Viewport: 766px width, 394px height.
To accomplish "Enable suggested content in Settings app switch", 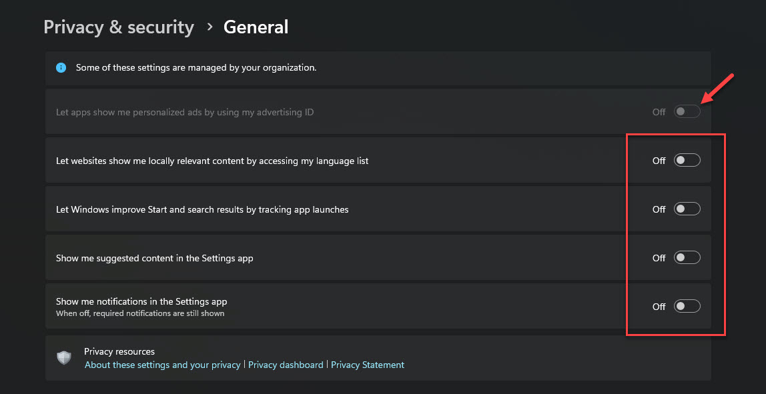I will 687,258.
